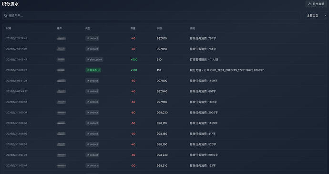Click the balance value 998,110

(x=162, y=123)
